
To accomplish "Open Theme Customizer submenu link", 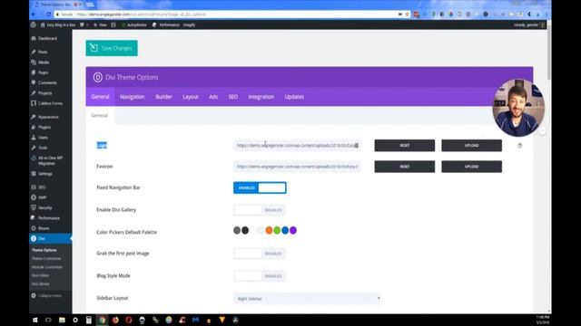I will [46, 259].
